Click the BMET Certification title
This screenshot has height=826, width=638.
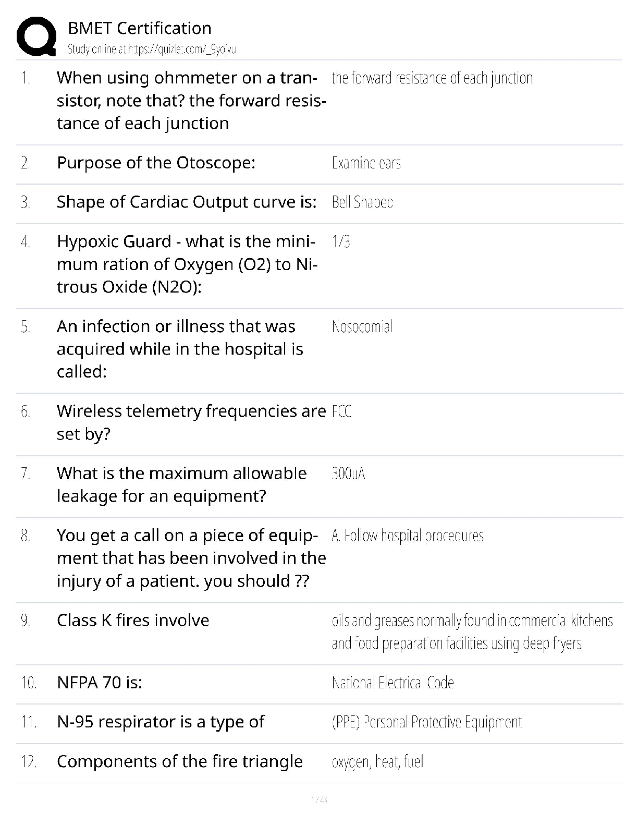(139, 28)
